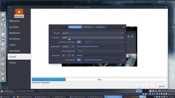This screenshot has width=175, height=98.
Task: Select the Keyboard step in installer sidebar
Action: coord(19,33)
